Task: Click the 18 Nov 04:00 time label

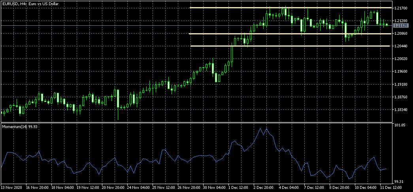Action: point(63,188)
